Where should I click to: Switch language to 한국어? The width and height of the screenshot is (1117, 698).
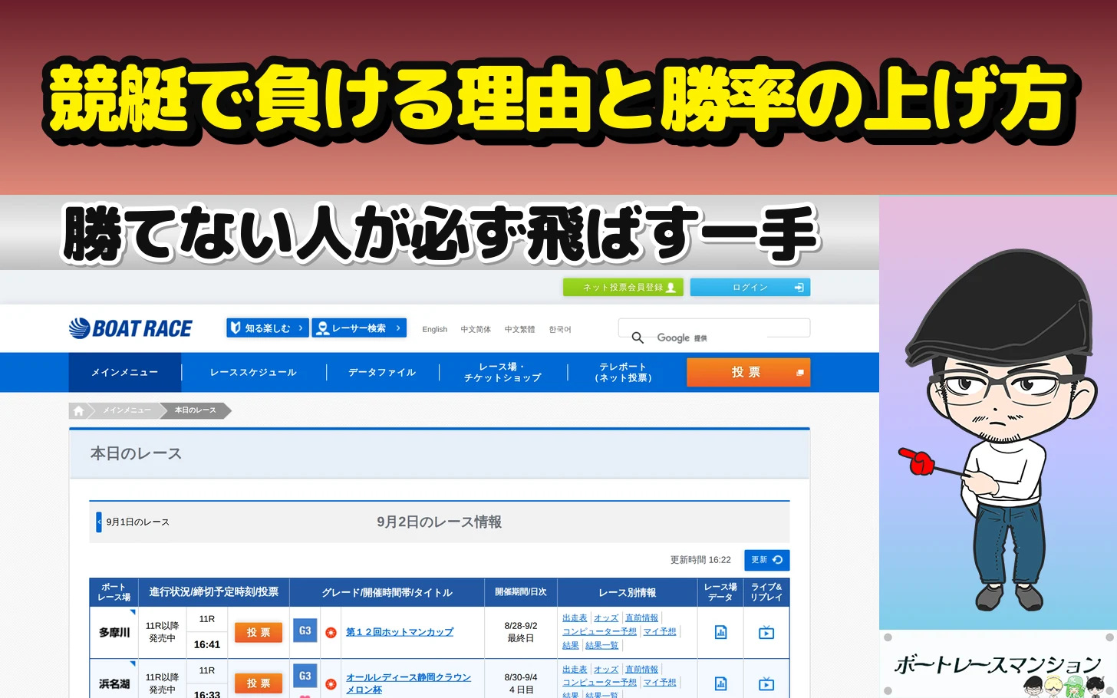[560, 329]
